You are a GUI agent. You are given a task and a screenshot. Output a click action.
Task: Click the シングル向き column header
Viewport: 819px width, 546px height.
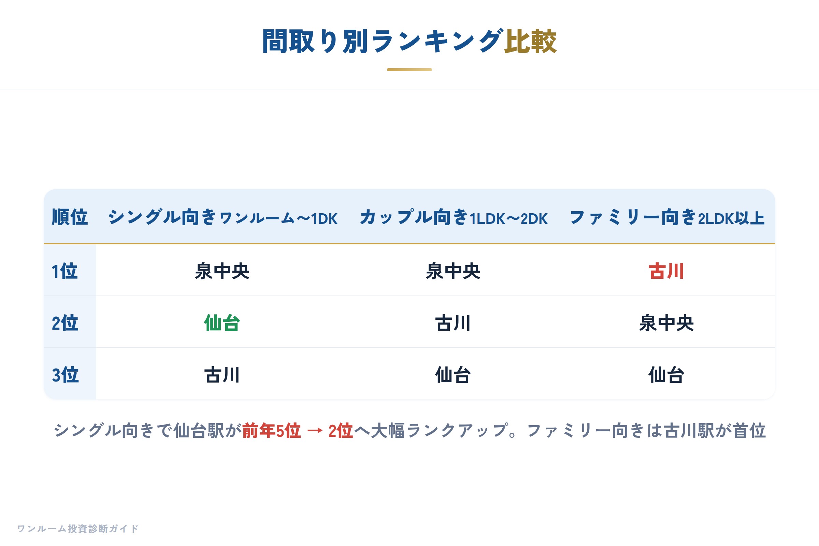[222, 217]
